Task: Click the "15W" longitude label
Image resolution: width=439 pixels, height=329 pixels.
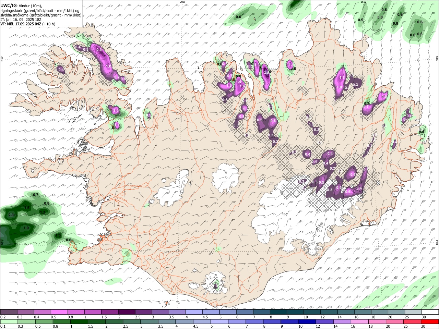Action: pyautogui.click(x=363, y=2)
